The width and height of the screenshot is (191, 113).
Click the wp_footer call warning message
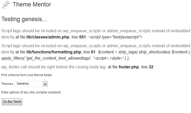pyautogui.click(x=54, y=67)
